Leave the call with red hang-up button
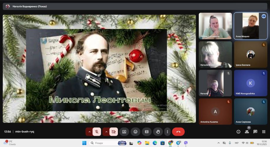270x147 pixels. tap(178, 132)
